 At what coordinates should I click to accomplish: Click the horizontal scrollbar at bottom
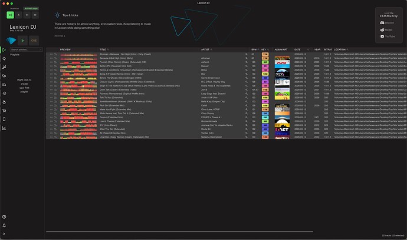pos(179,232)
